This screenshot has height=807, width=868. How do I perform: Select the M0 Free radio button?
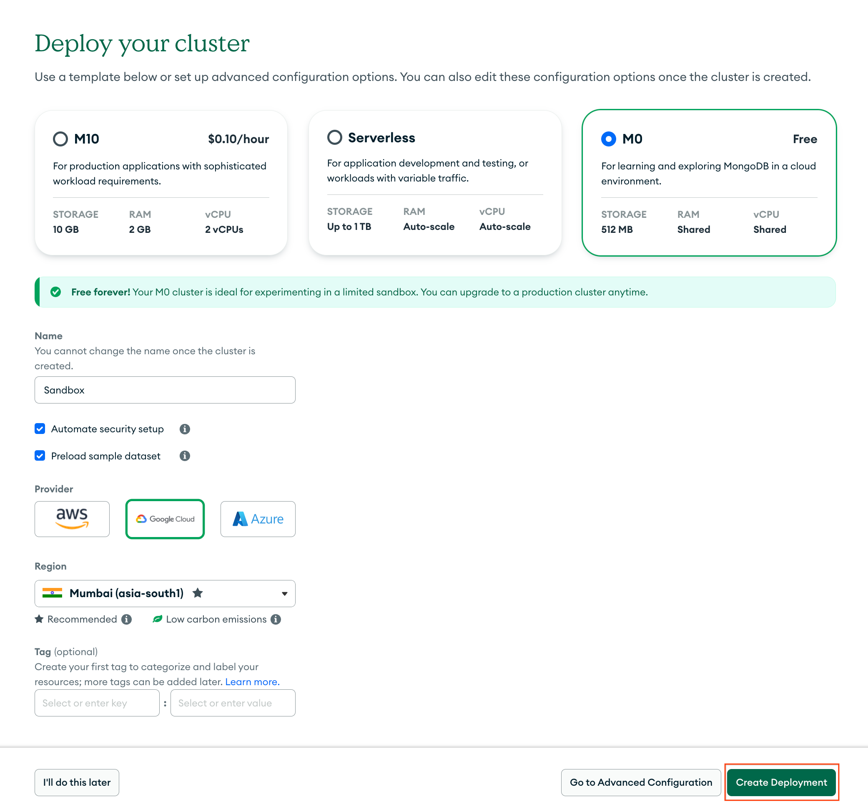pyautogui.click(x=608, y=139)
